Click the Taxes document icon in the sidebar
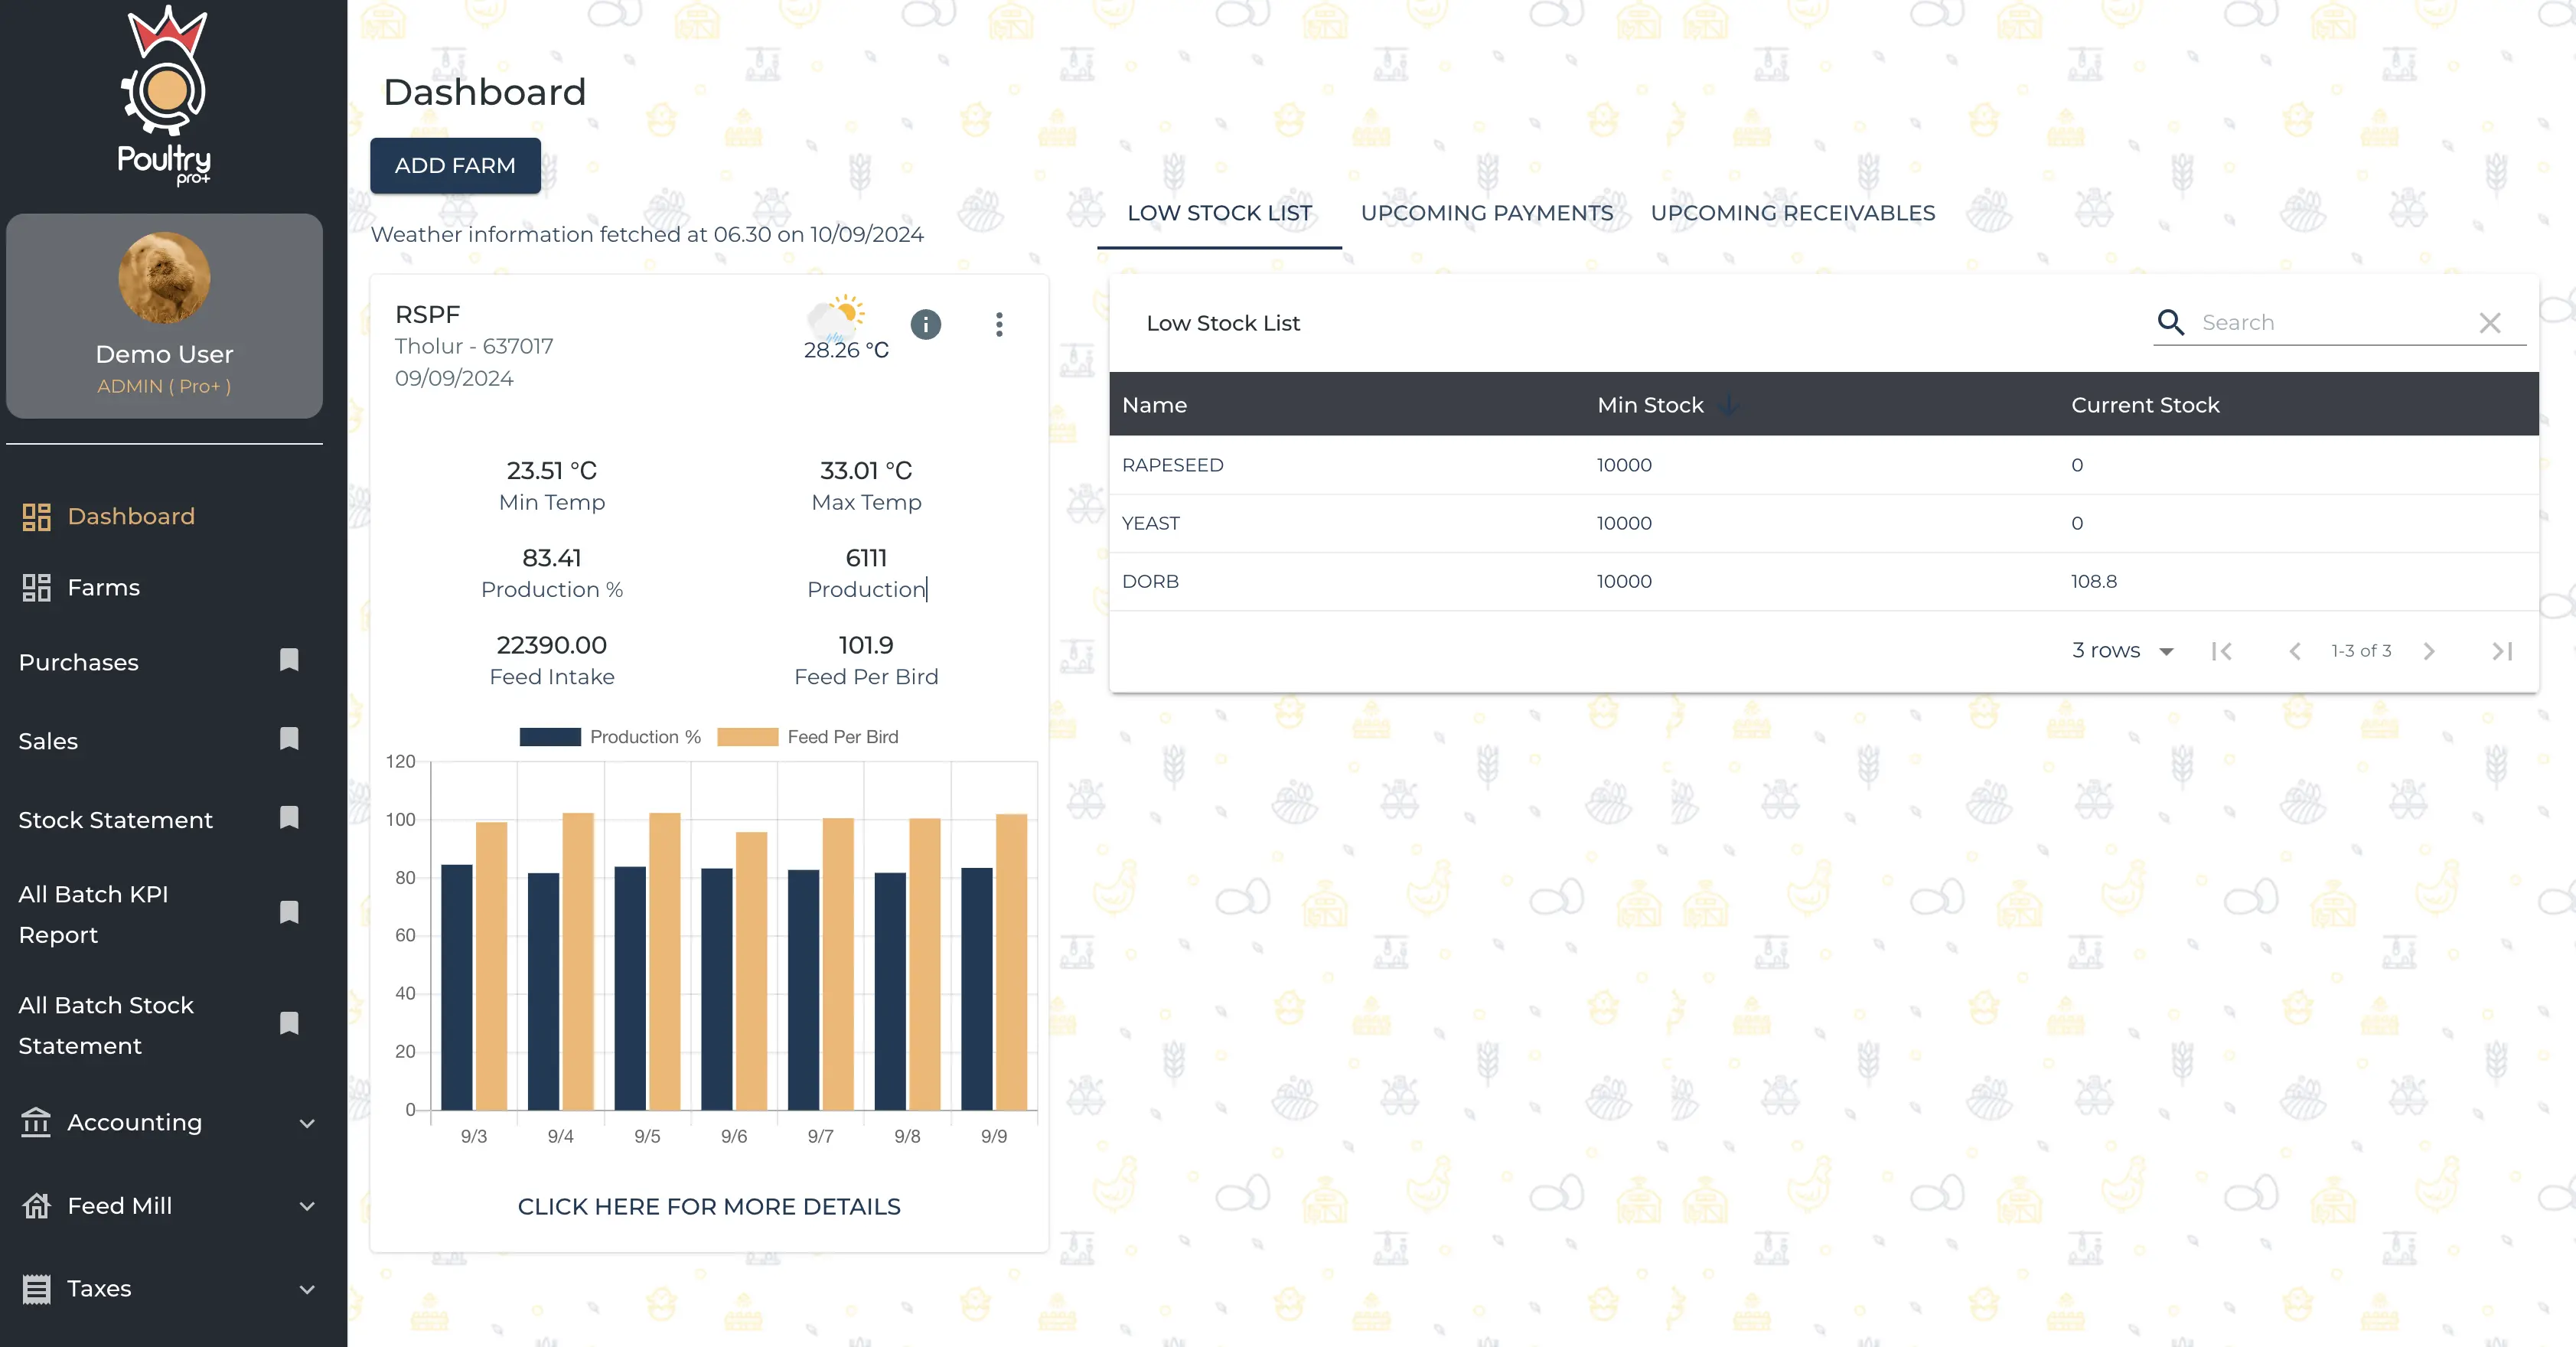The width and height of the screenshot is (2576, 1347). (36, 1288)
